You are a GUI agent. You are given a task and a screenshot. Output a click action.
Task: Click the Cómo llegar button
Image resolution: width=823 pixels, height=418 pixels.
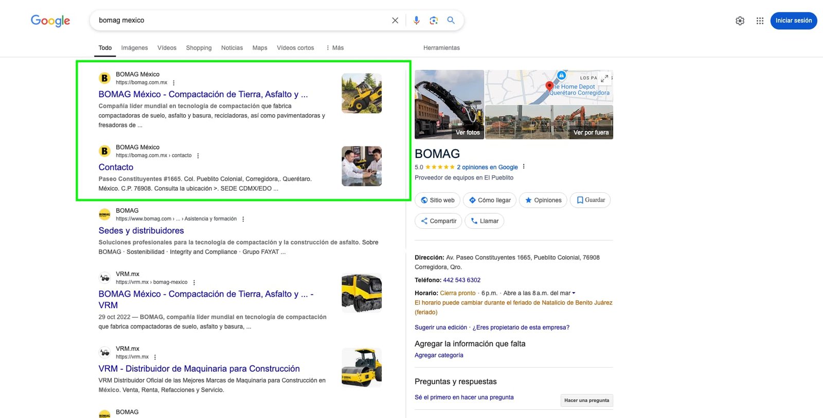tap(490, 200)
